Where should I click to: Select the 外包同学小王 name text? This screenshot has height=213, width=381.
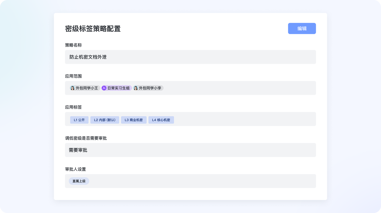click(x=87, y=88)
